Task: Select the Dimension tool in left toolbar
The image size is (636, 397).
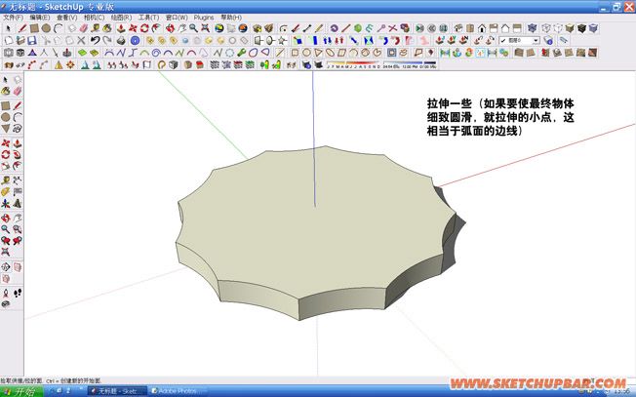Action: click(18, 180)
